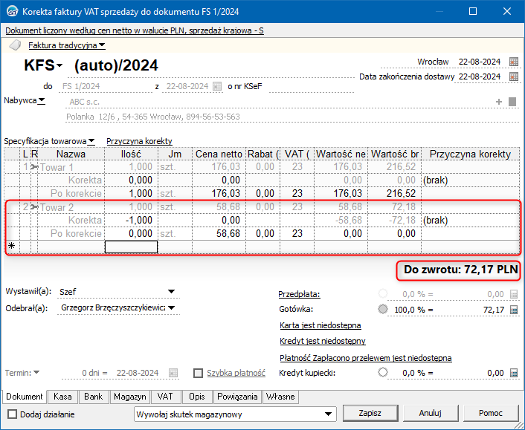Open calculator icon for Przedpłata amount
Viewport: 525px width, 430px height.
point(514,294)
